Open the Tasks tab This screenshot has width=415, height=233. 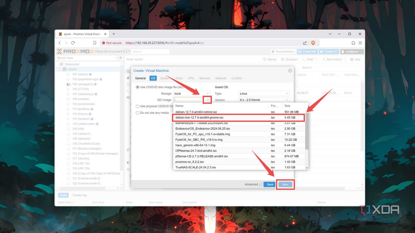pyautogui.click(x=63, y=195)
